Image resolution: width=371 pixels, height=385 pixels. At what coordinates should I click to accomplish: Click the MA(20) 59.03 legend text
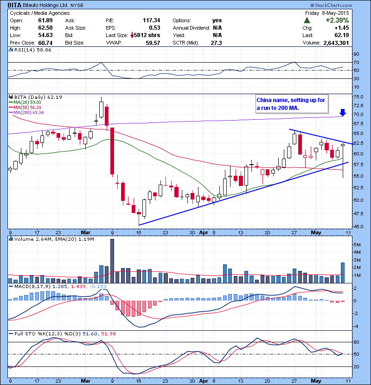click(x=27, y=103)
